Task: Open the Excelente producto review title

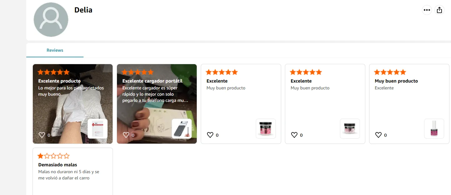Action: [x=59, y=81]
